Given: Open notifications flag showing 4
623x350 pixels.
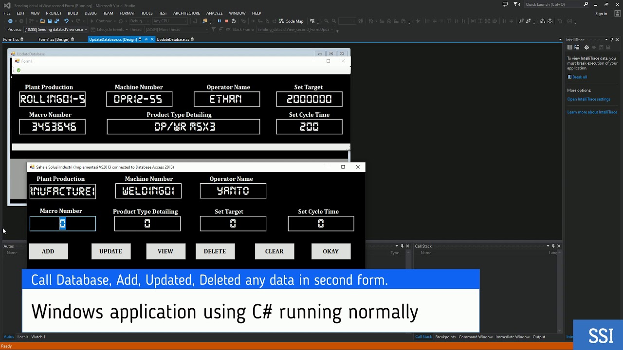Looking at the screenshot, I should point(517,4).
